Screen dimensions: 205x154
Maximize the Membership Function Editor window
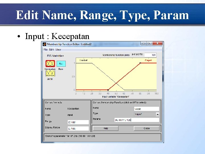[x=149, y=43]
